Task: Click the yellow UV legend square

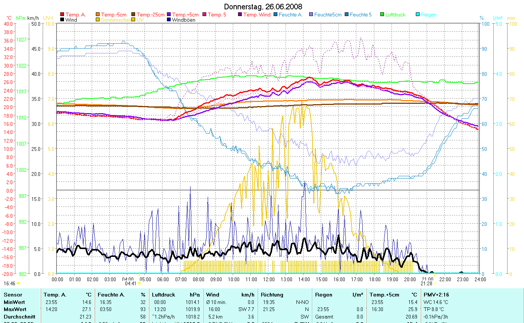Action: tap(134, 20)
